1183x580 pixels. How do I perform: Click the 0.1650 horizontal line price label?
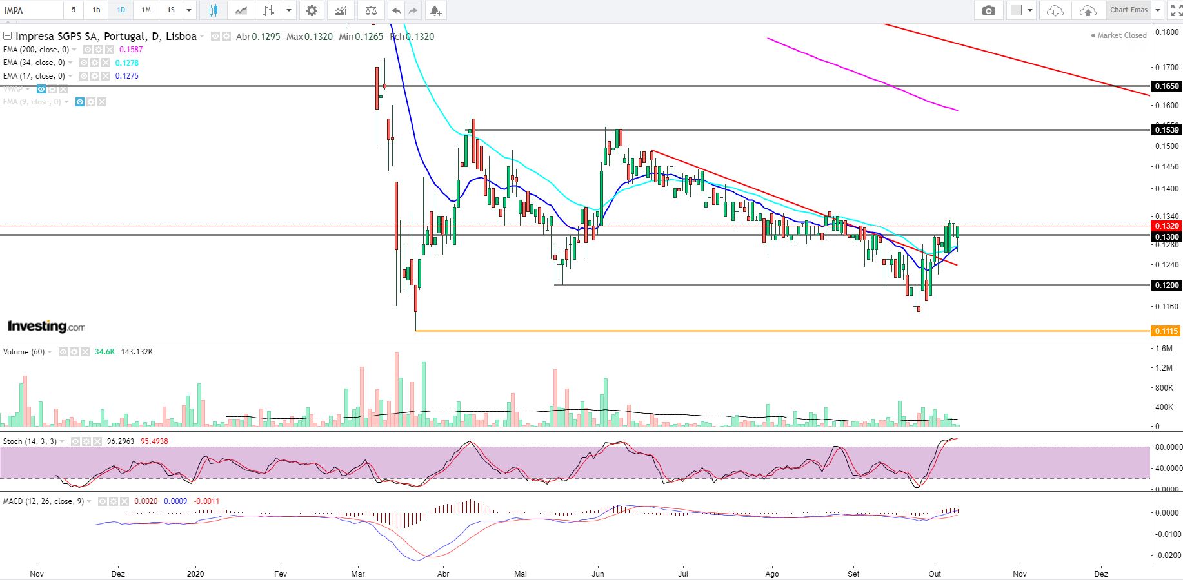[1167, 86]
